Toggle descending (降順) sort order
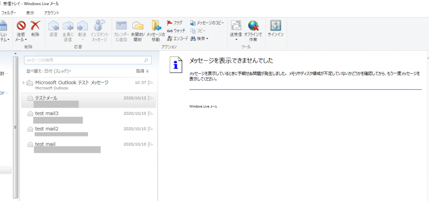The width and height of the screenshot is (429, 201). pyautogui.click(x=142, y=71)
